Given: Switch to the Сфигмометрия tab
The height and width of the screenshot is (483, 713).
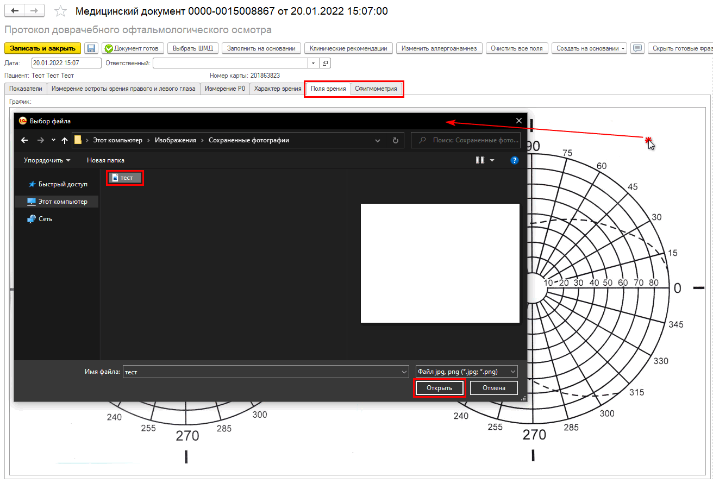Looking at the screenshot, I should [376, 89].
